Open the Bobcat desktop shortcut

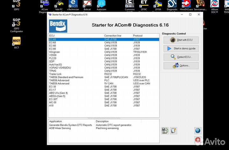[87, 4]
